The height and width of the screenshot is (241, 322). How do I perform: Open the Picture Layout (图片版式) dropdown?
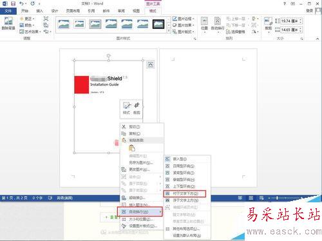click(184, 32)
